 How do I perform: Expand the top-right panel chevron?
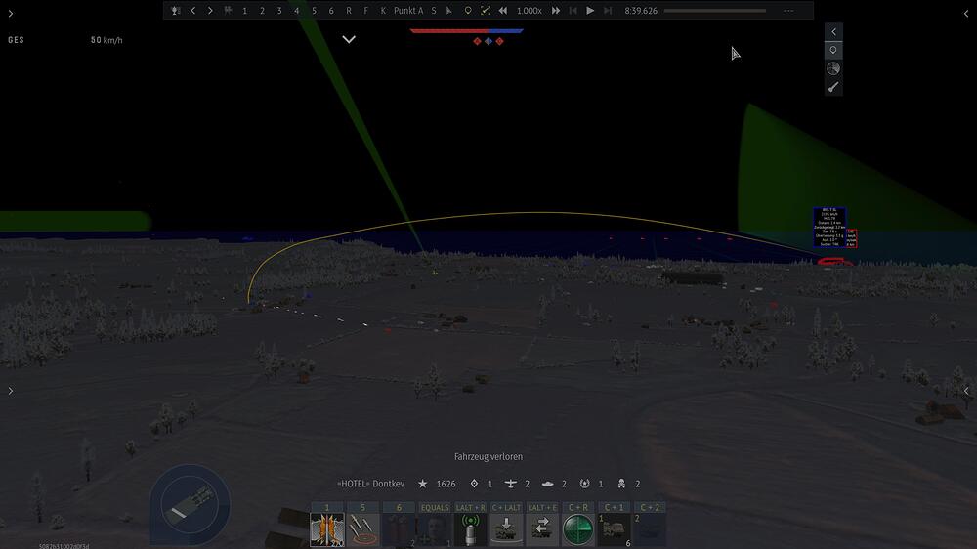click(x=966, y=13)
